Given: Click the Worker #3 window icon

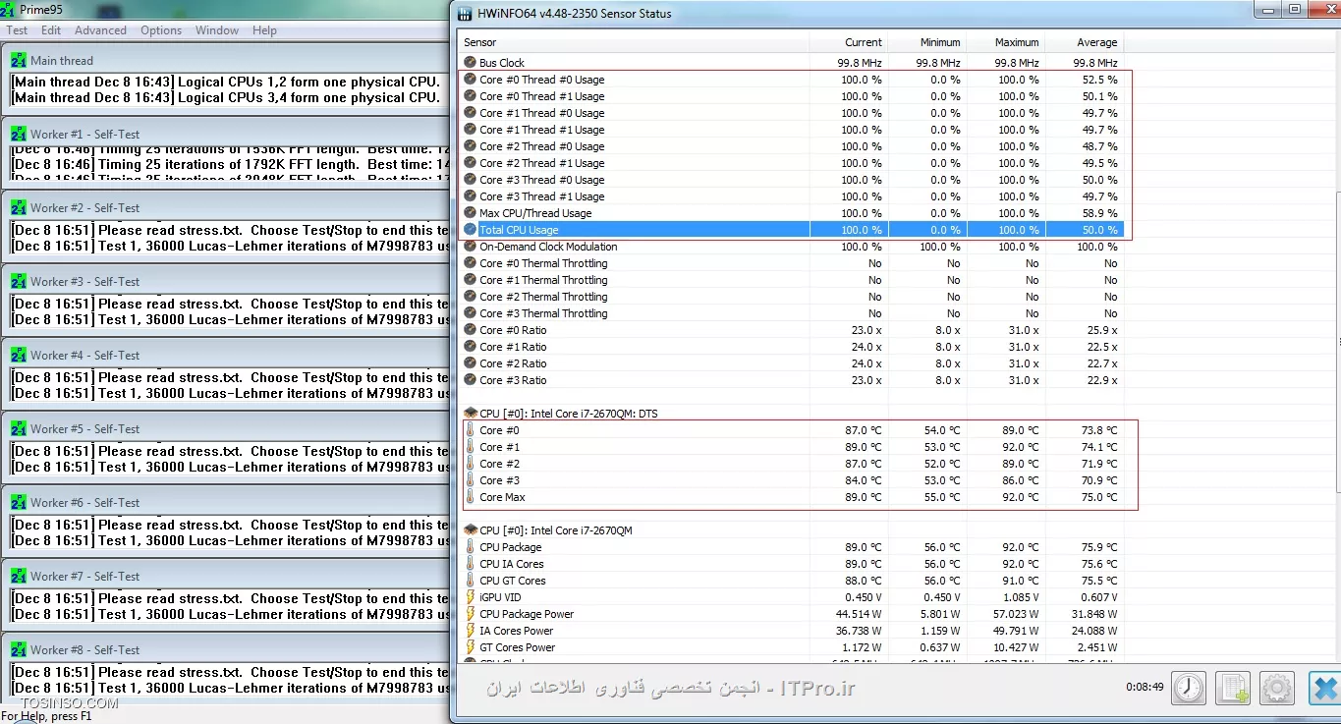Looking at the screenshot, I should click(19, 281).
